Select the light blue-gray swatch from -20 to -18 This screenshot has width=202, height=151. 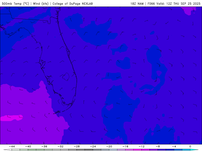[x=113, y=150]
